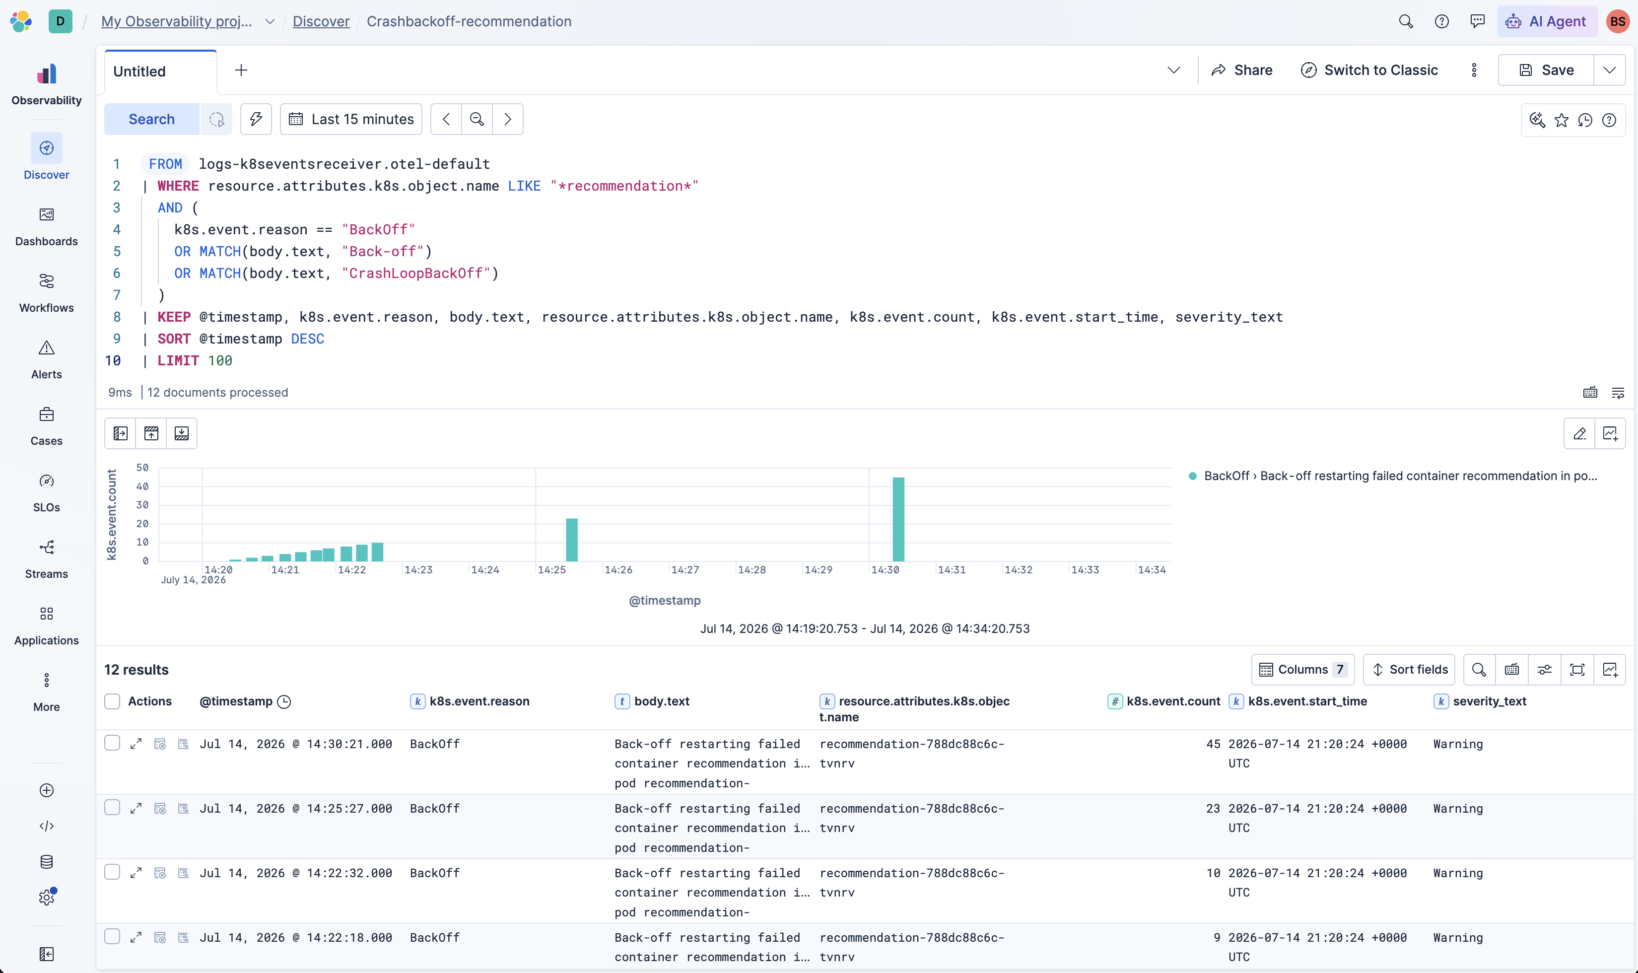
Task: Click the Discover breadcrumb link
Action: (x=321, y=21)
